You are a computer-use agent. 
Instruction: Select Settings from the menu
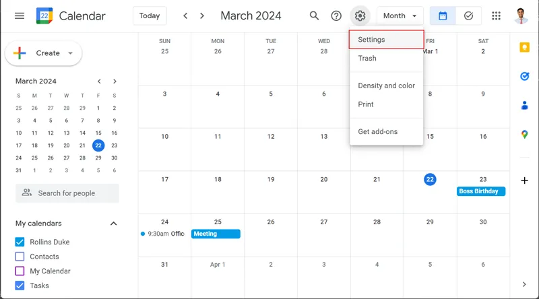386,40
